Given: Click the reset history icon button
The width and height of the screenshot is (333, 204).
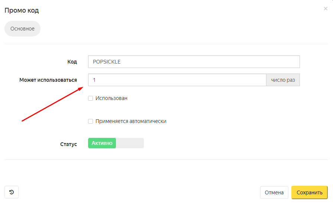Looking at the screenshot, I should click(x=12, y=192).
